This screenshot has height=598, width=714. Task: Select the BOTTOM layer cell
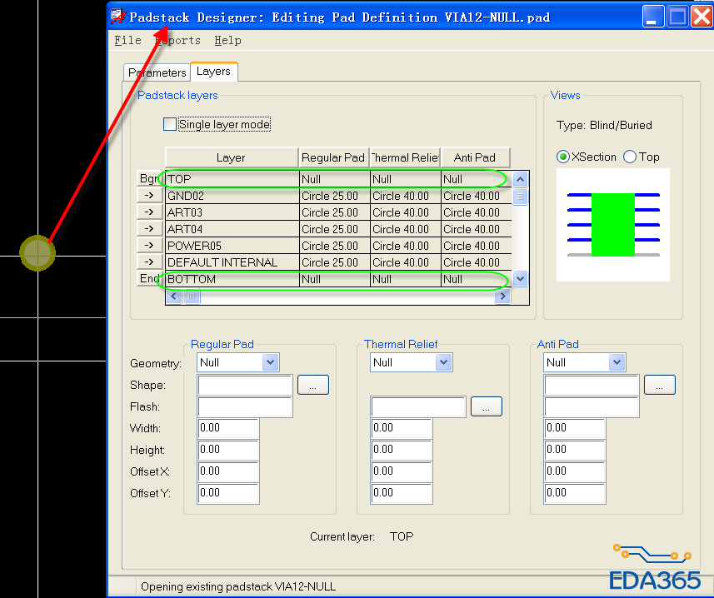(x=232, y=279)
